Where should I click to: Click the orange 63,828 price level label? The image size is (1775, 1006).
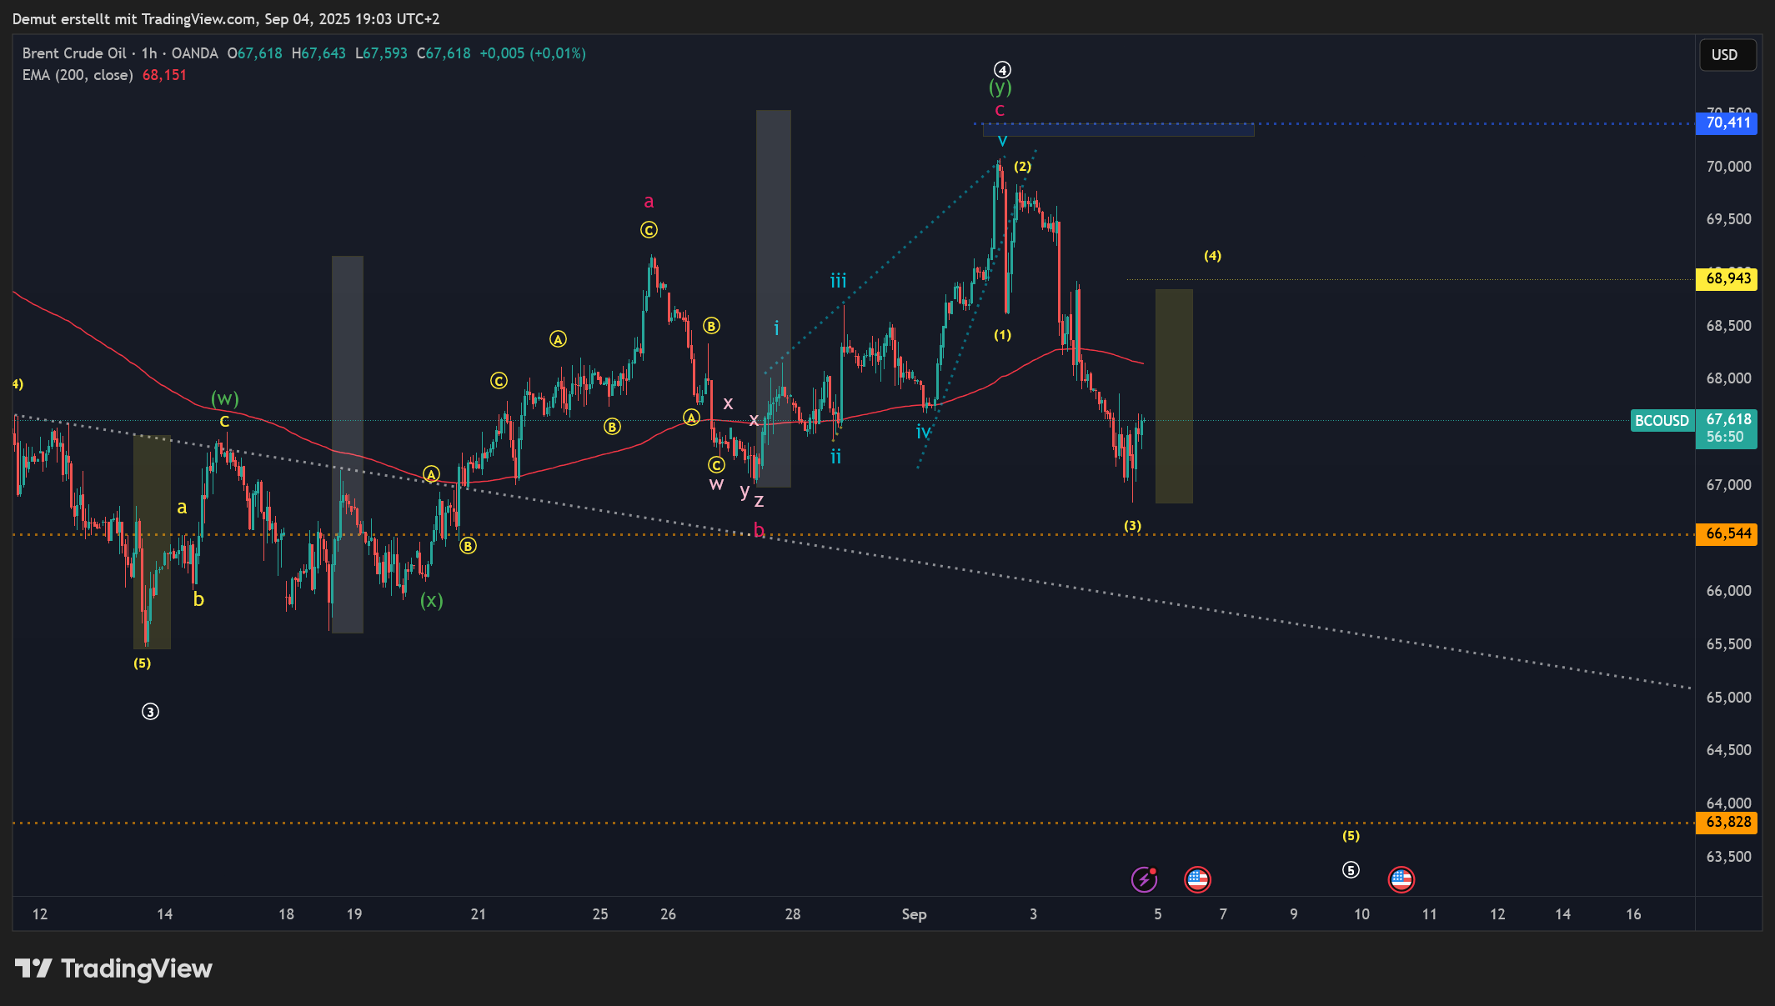[x=1727, y=823]
